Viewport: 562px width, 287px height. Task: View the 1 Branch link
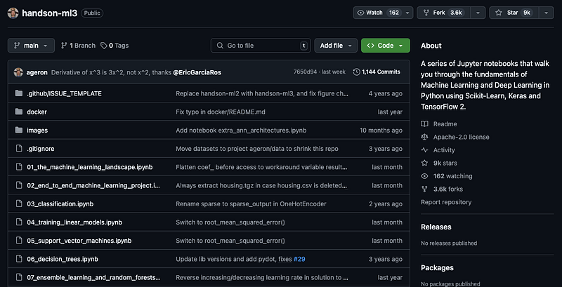(x=78, y=46)
